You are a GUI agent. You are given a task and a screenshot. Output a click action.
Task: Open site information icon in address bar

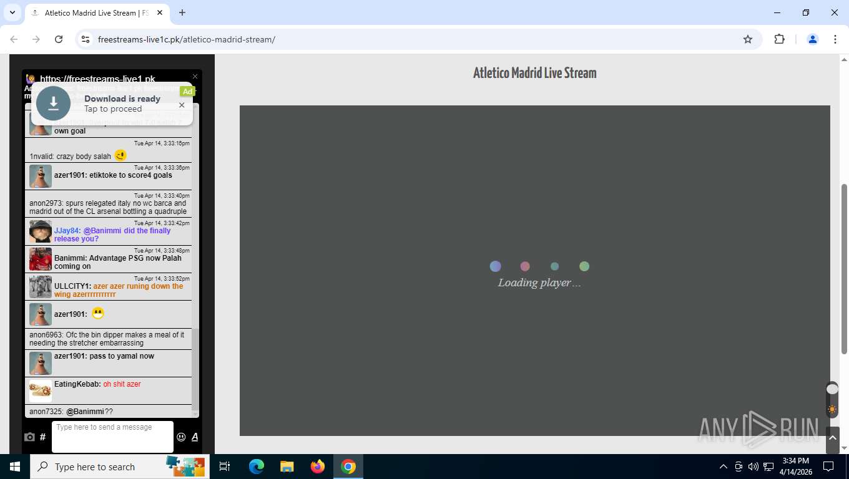(x=86, y=39)
